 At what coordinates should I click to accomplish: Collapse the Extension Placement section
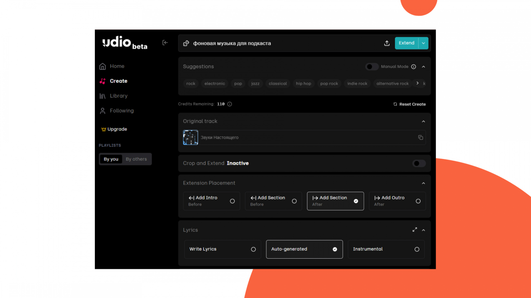(x=423, y=183)
